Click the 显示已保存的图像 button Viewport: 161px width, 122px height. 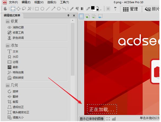(x=92, y=119)
